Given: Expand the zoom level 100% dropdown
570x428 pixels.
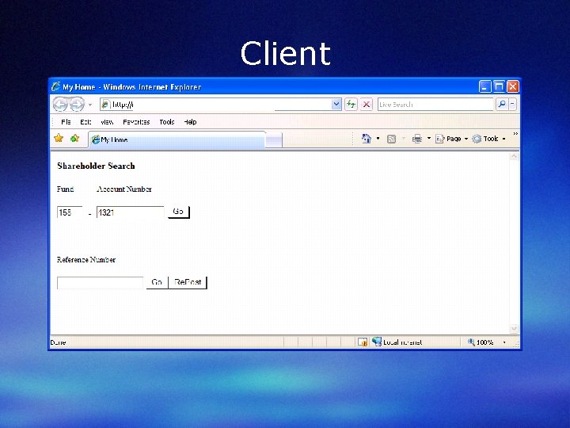Looking at the screenshot, I should pos(503,342).
